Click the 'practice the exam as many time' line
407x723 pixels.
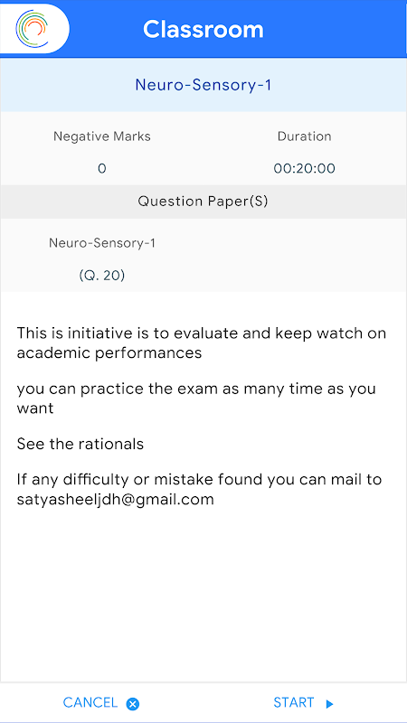coord(196,398)
